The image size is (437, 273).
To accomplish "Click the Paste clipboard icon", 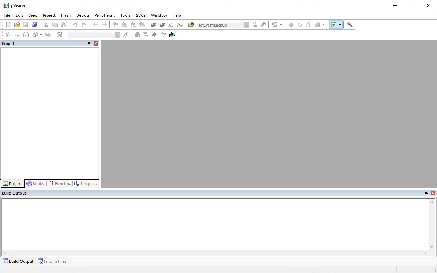I will tap(64, 25).
